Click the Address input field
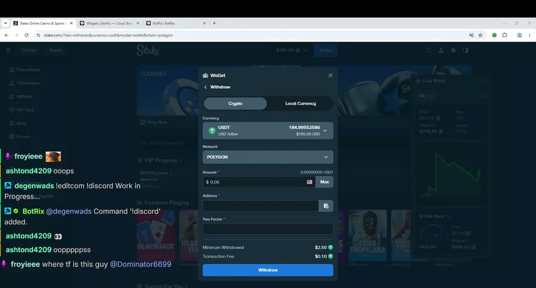 point(260,206)
